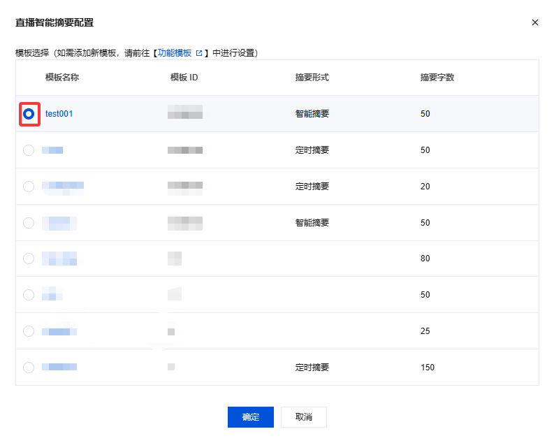Click the 摘要字数 column header
Screen dimensions: 554x443
point(437,78)
